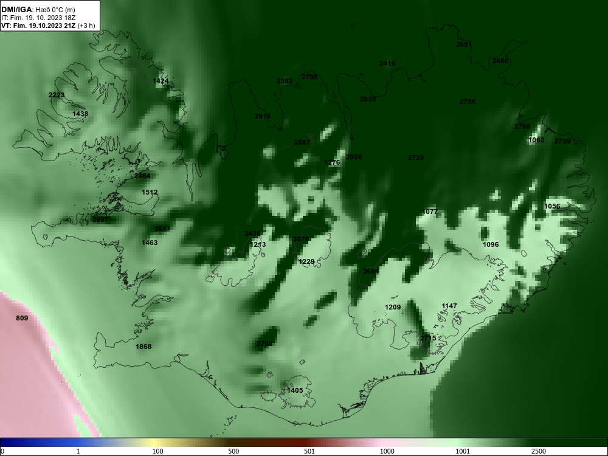Click the 2223 map label

point(57,95)
